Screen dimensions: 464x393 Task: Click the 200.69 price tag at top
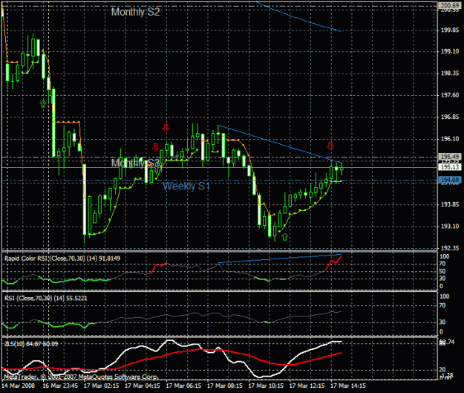click(x=450, y=5)
